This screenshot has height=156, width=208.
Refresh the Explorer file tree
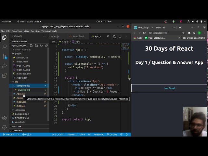[x=41, y=45]
